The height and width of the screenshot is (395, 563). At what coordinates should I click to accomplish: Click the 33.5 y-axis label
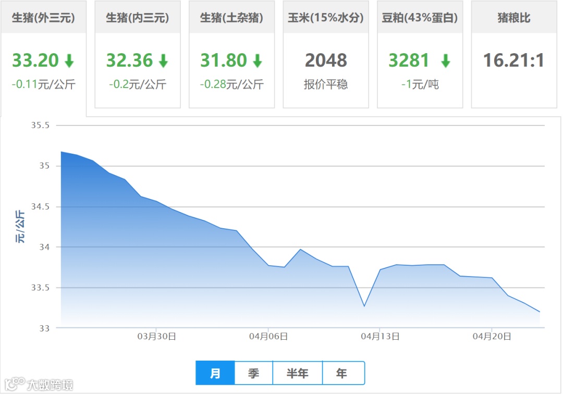coord(40,287)
